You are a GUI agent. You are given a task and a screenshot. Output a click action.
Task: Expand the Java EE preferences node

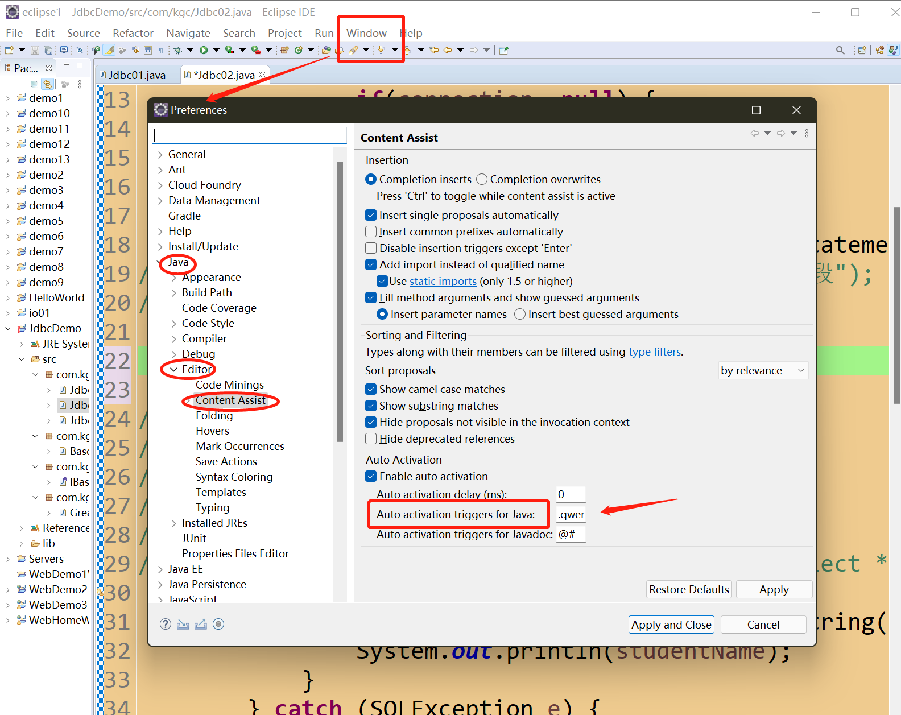point(160,569)
